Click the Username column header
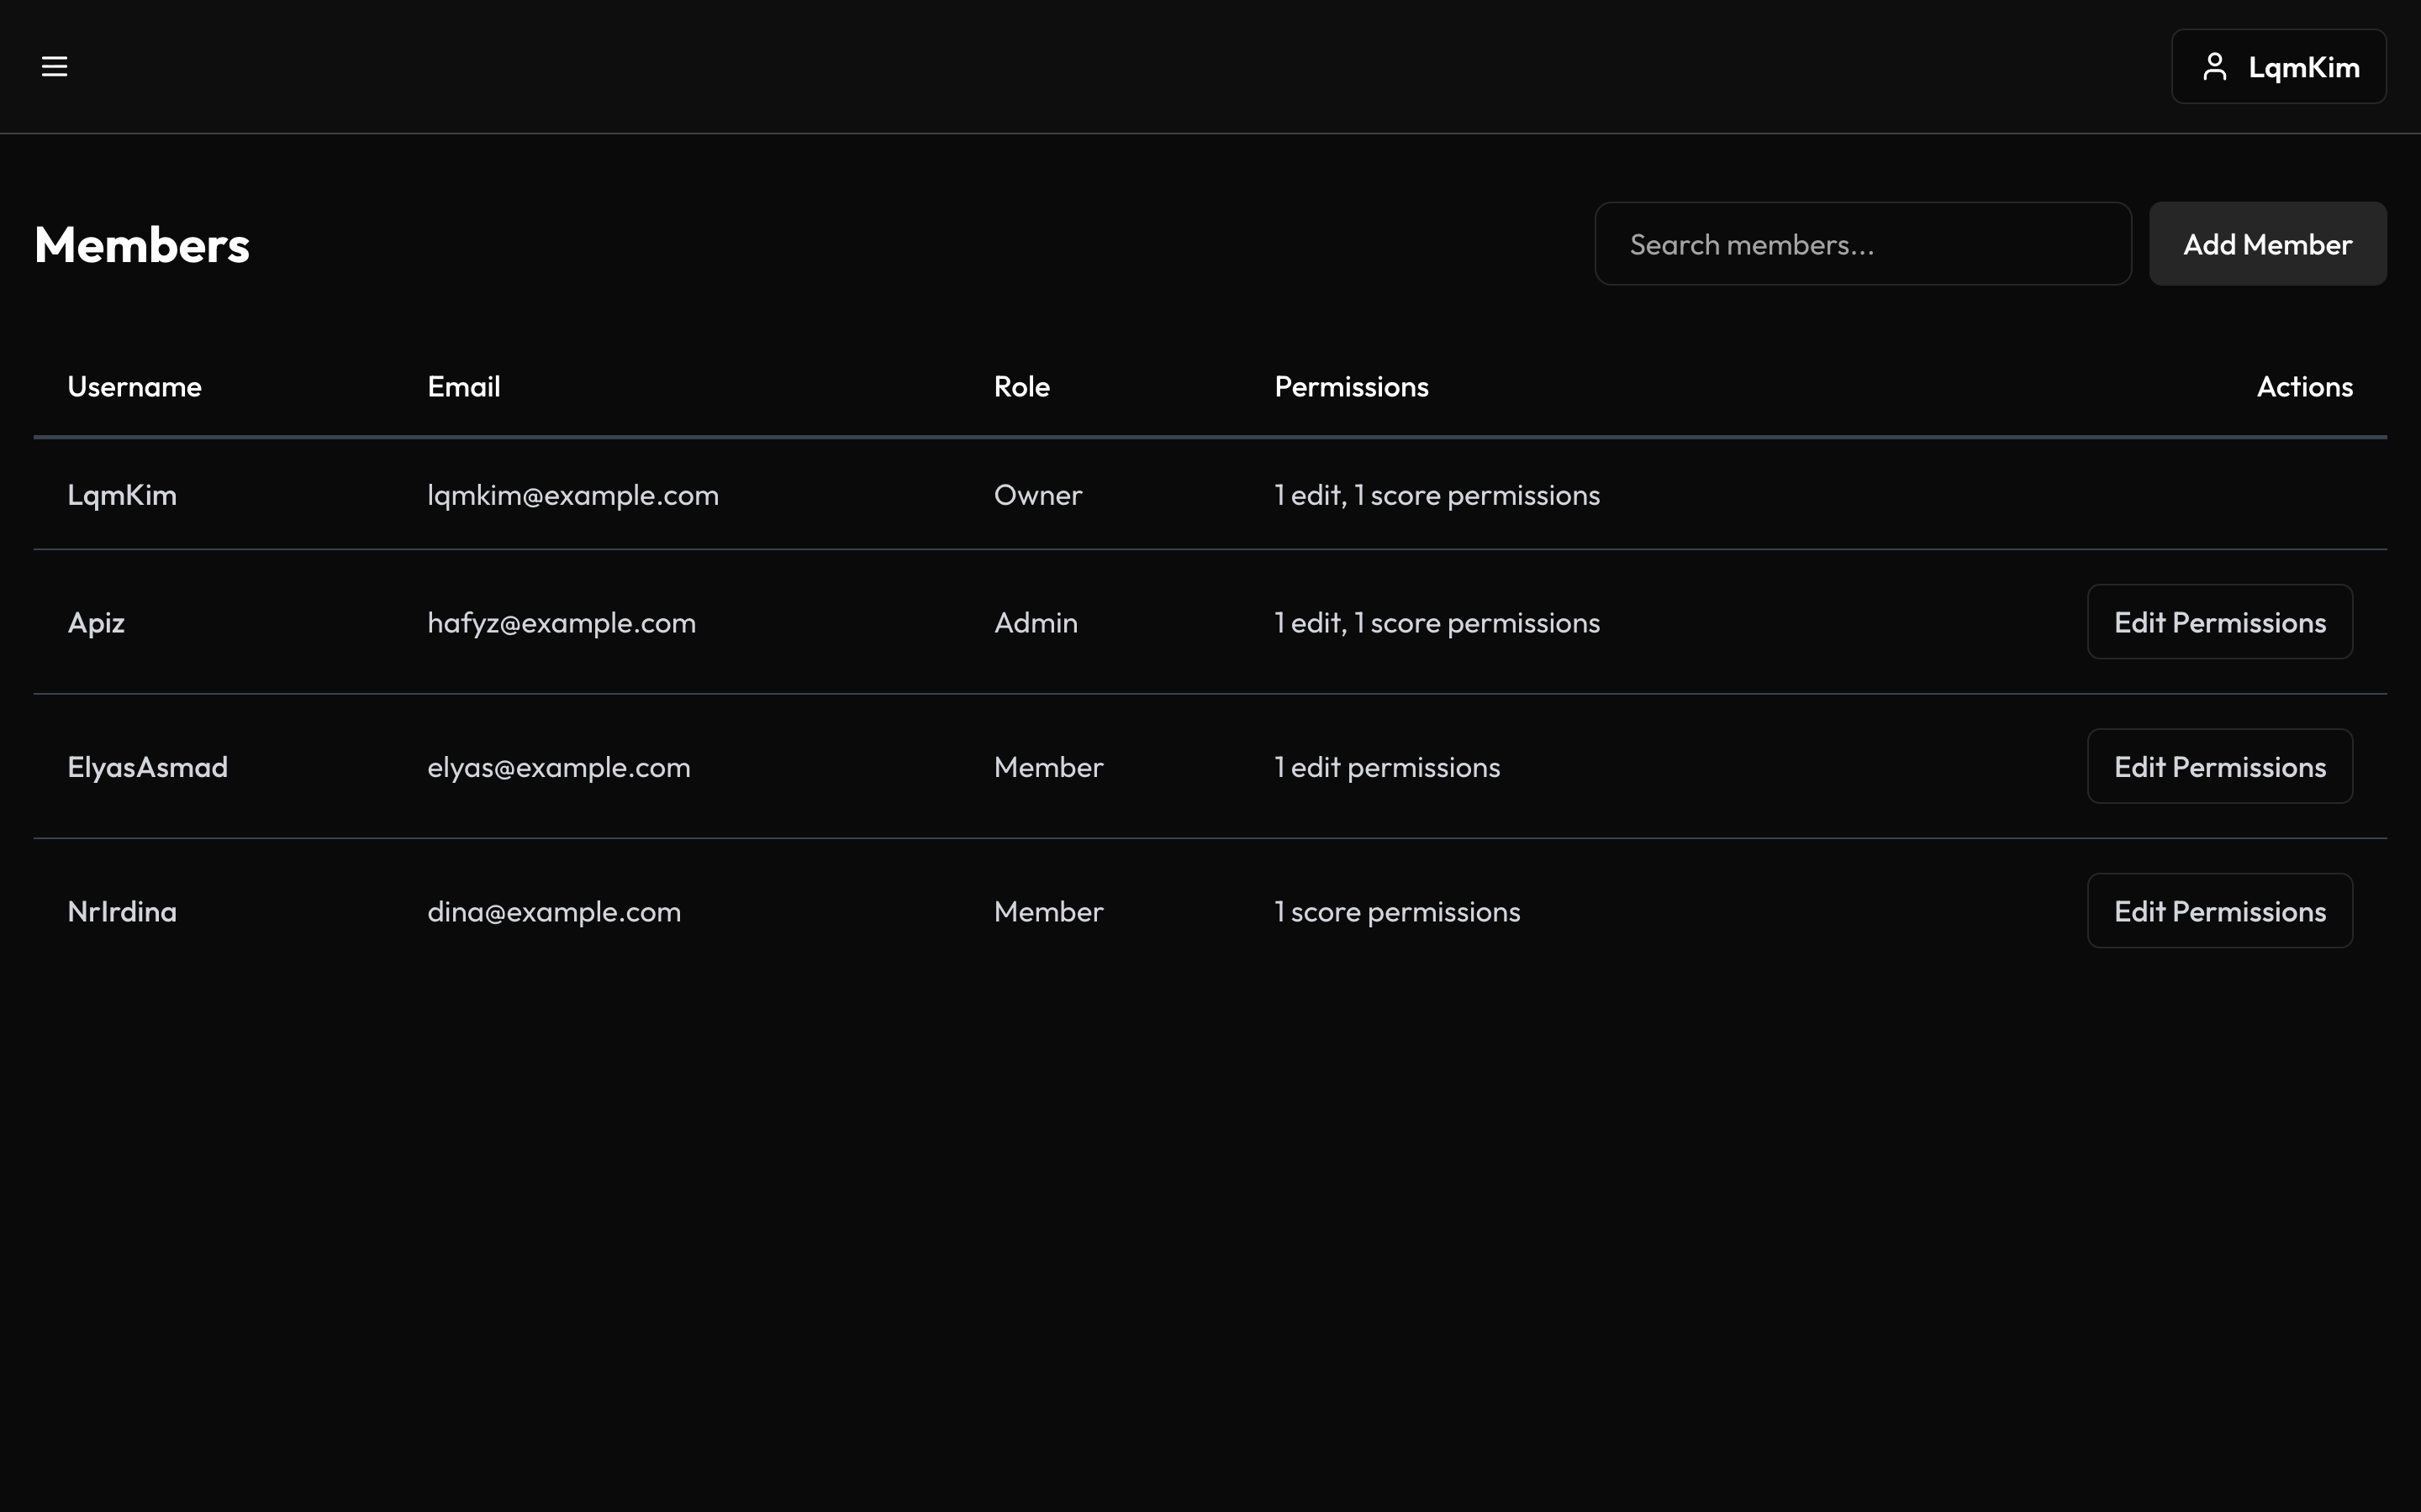The image size is (2421, 1512). 134,387
